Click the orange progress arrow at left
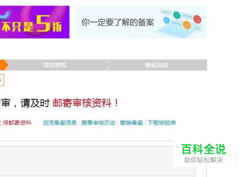Viewport: 245px width, 177px height. click(4, 65)
